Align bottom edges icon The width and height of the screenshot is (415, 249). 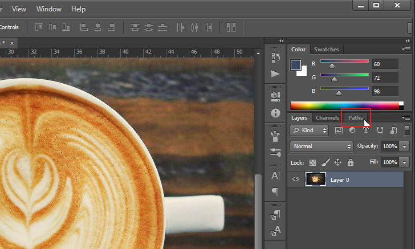[66, 27]
